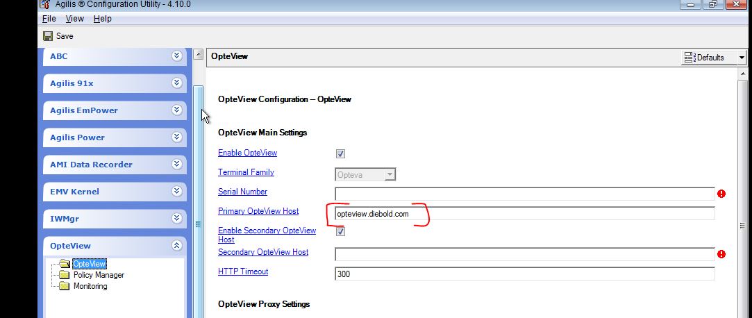The height and width of the screenshot is (318, 752).
Task: Click the HTTP Timeout field showing 300
Action: [x=525, y=274]
